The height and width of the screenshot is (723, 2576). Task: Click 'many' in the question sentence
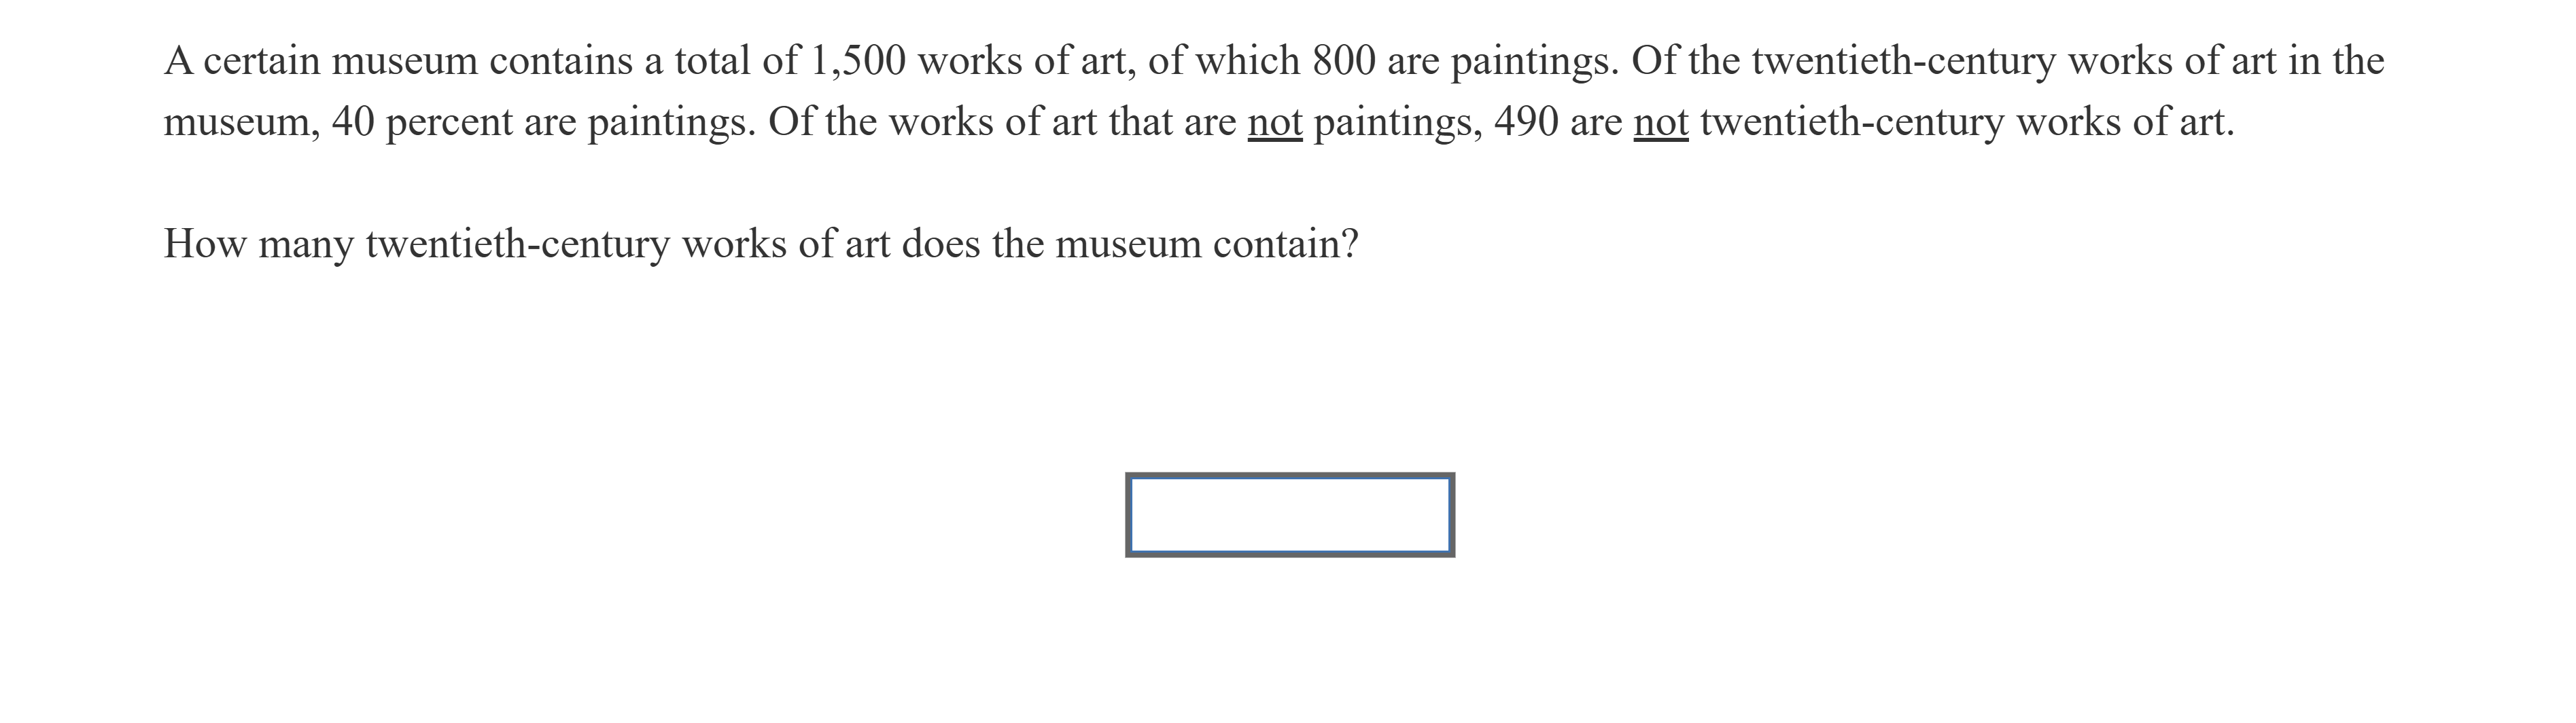pos(305,244)
